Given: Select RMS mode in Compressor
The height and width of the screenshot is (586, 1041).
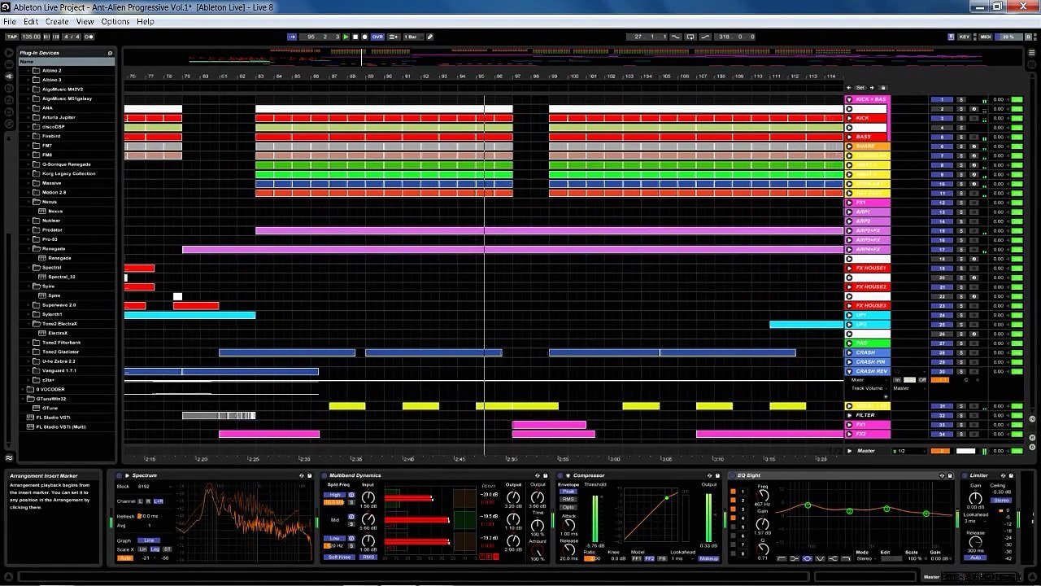Looking at the screenshot, I should pyautogui.click(x=568, y=499).
